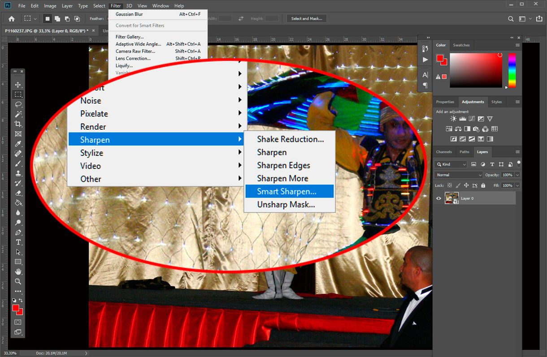Select the Eyedropper tool
The height and width of the screenshot is (357, 547).
click(x=18, y=144)
